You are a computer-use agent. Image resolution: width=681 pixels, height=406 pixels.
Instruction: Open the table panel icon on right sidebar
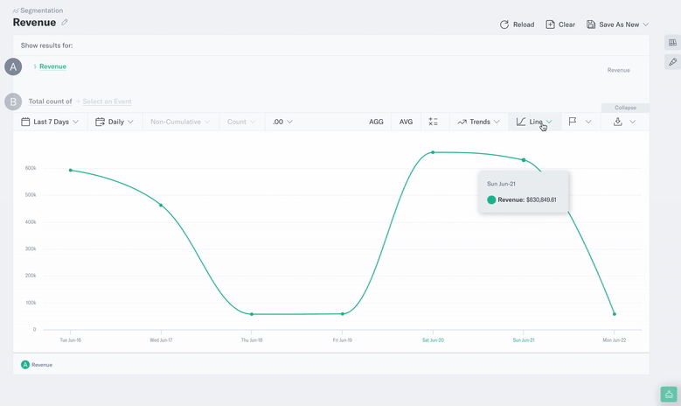tap(672, 43)
